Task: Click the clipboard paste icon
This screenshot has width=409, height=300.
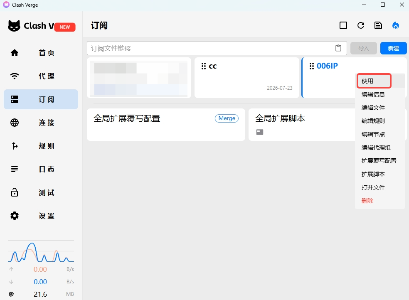Action: pyautogui.click(x=338, y=48)
